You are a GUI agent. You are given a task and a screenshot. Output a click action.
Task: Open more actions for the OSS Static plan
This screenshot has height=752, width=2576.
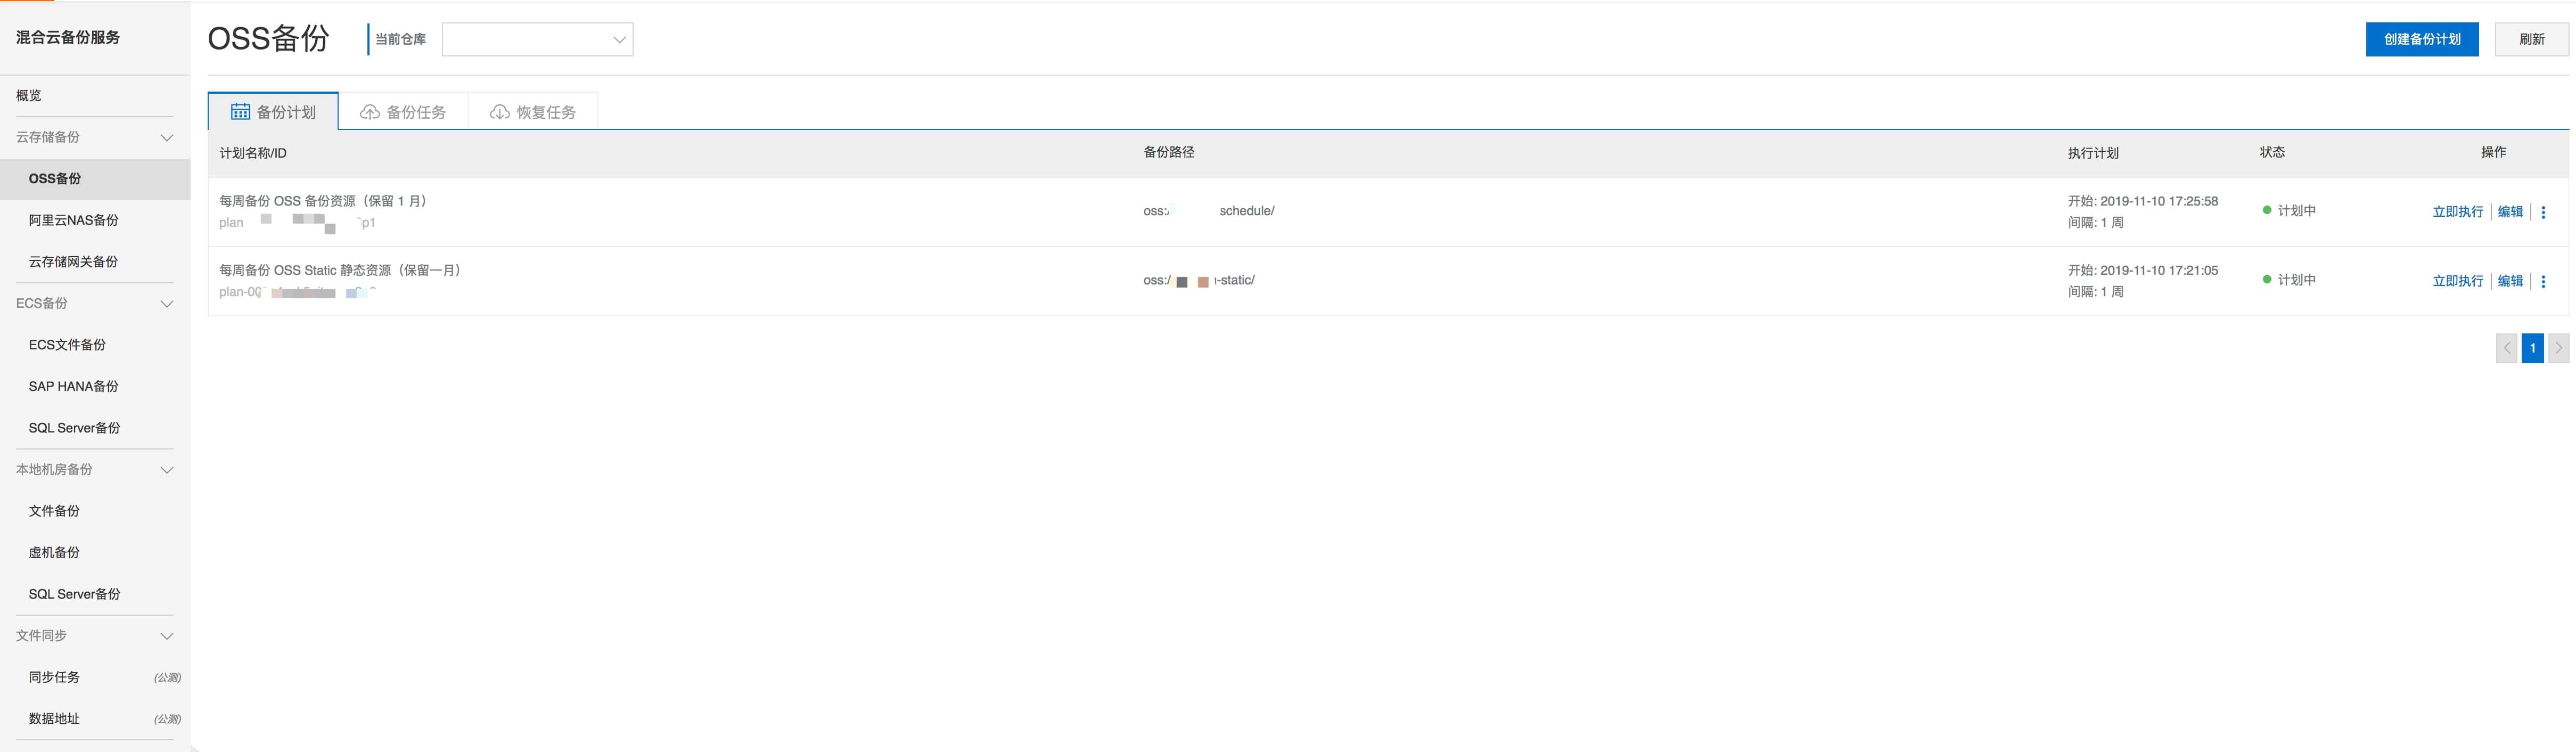pos(2543,281)
